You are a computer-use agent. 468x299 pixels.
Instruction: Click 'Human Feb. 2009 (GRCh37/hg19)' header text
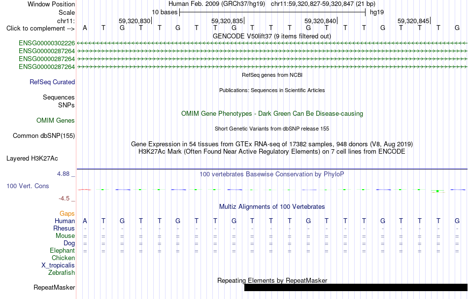[x=217, y=4]
